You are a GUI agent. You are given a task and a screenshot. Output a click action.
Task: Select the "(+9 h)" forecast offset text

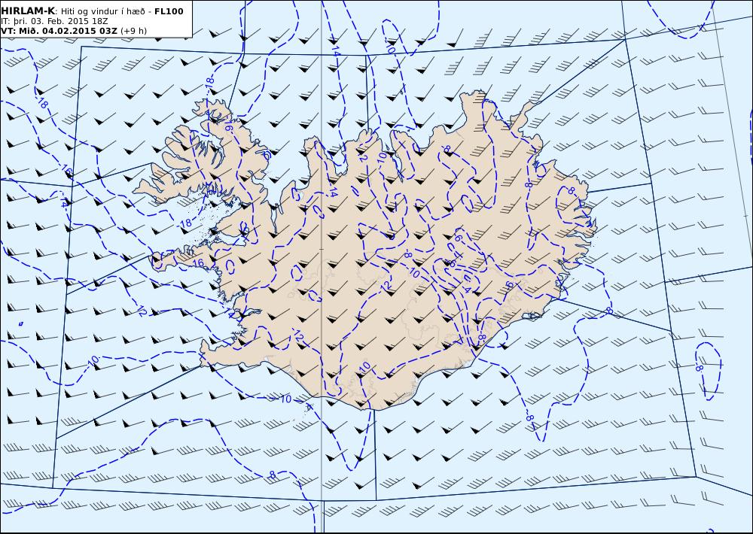coord(133,31)
